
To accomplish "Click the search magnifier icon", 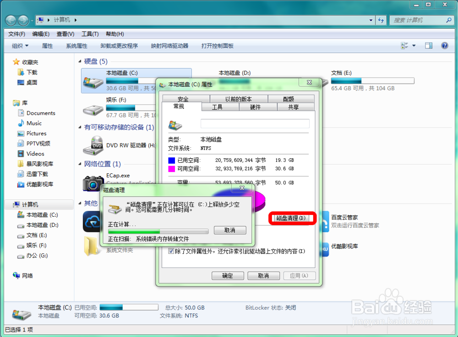I will click(449, 20).
